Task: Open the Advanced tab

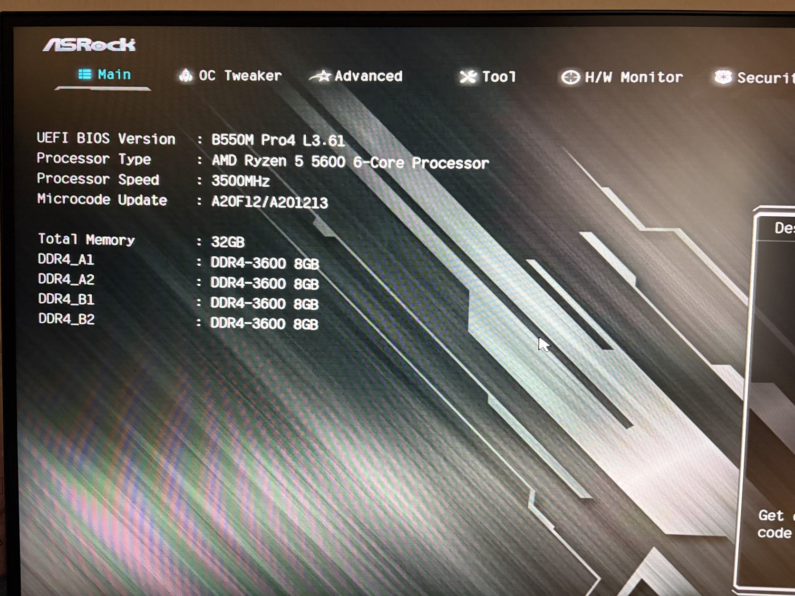Action: click(356, 76)
